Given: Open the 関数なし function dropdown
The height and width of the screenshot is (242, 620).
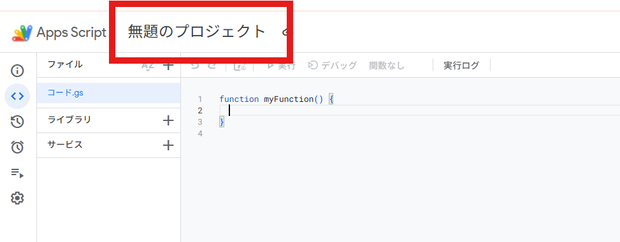Looking at the screenshot, I should [x=387, y=66].
